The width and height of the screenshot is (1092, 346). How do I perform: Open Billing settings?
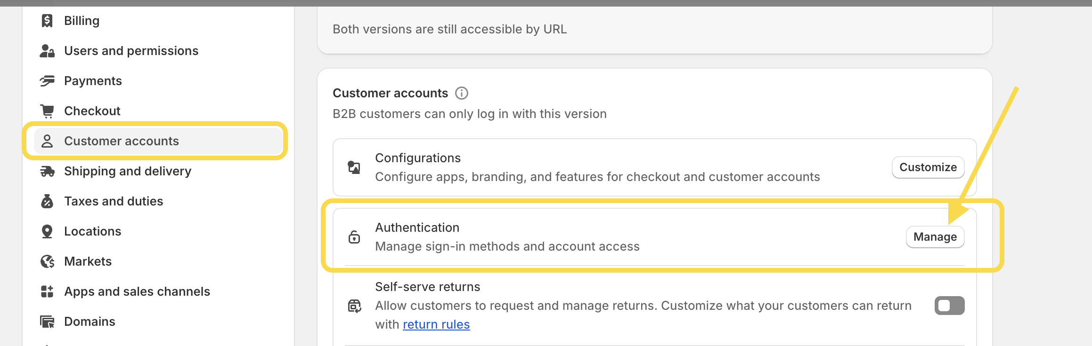(82, 21)
